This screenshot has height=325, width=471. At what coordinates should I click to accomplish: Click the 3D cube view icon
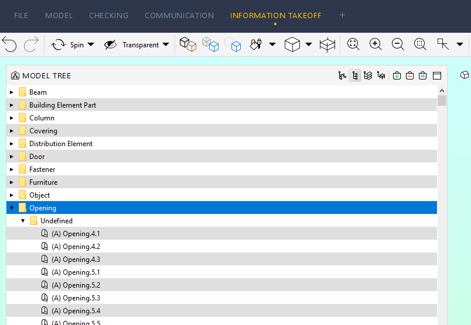292,44
